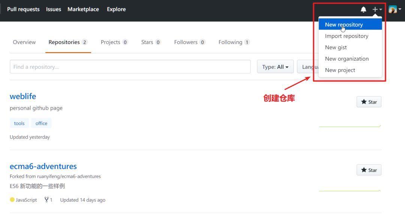Open Issues in top navigation
The height and width of the screenshot is (220, 405).
tap(54, 9)
